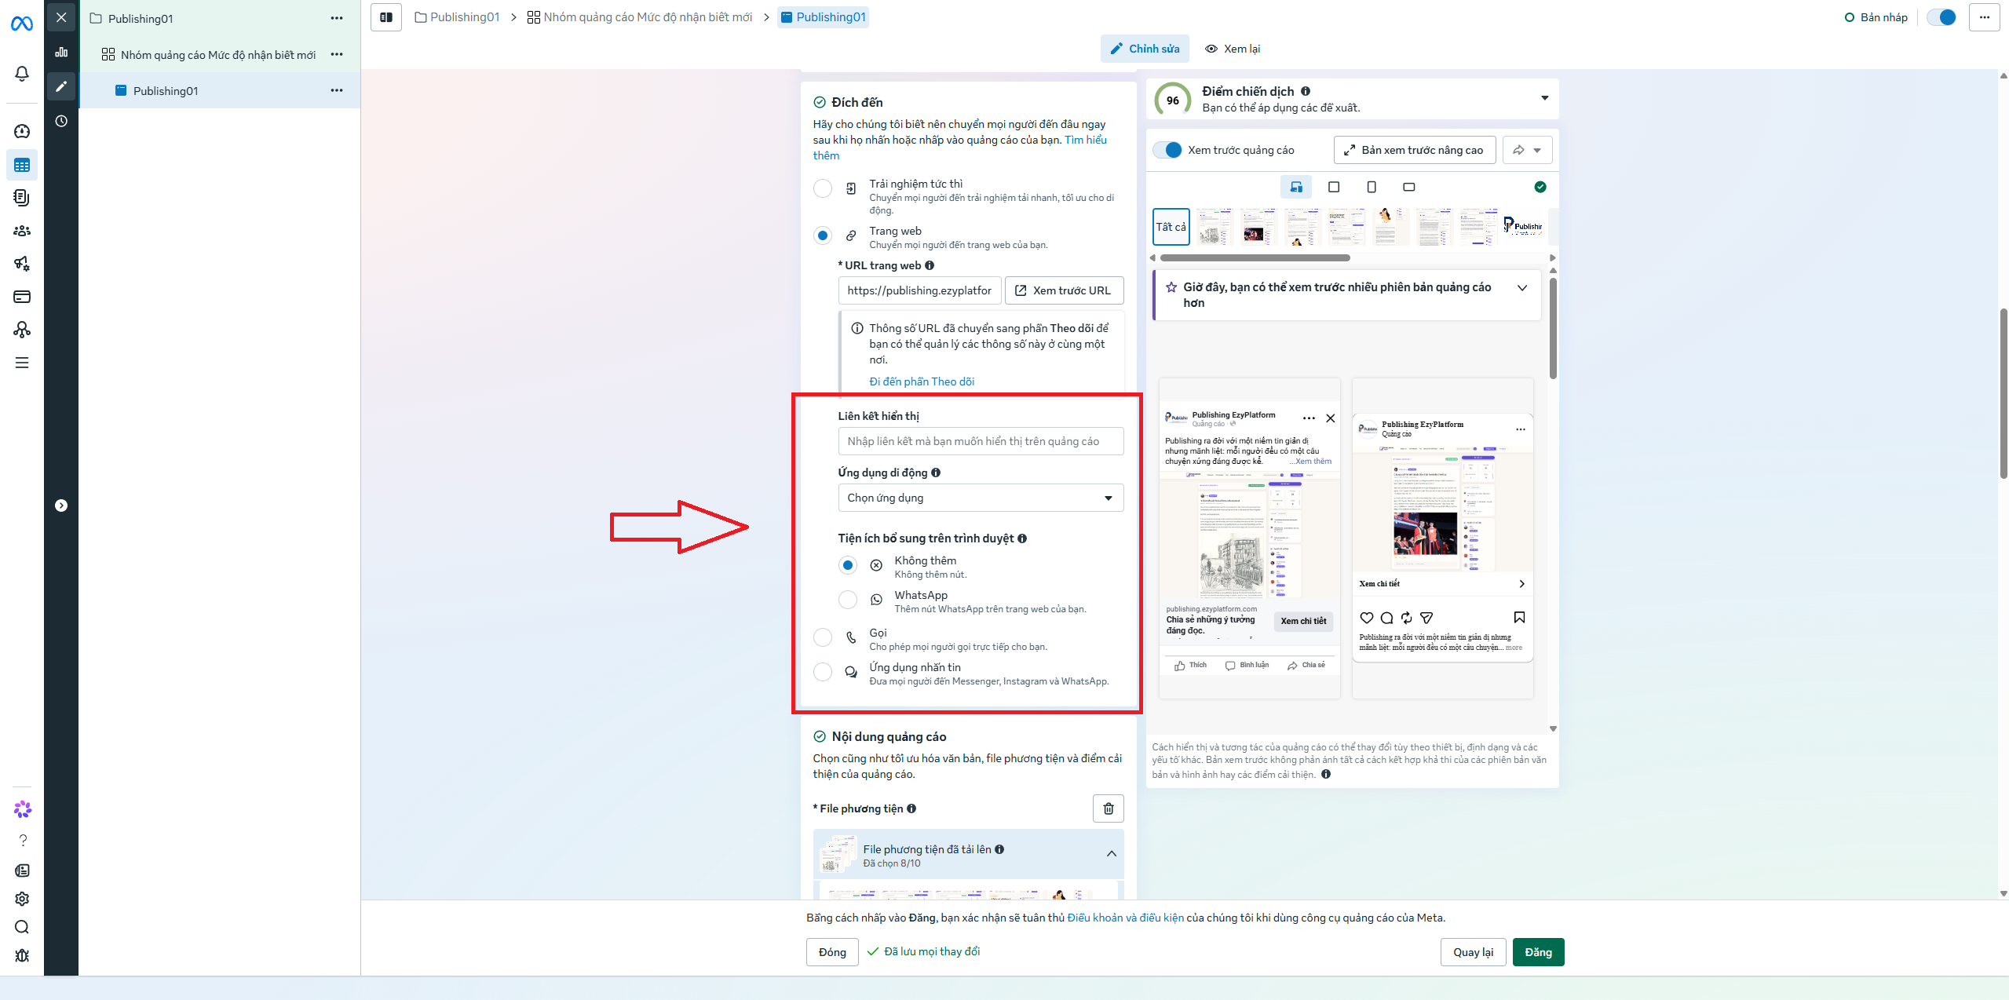
Task: Open the billing card icon
Action: point(22,297)
